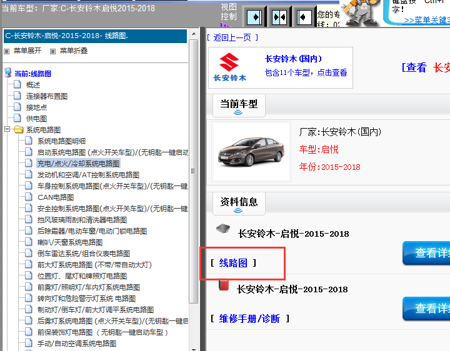450x351 pixels.
Task: Open 启动系统电路图 tree item
Action: pos(112,152)
